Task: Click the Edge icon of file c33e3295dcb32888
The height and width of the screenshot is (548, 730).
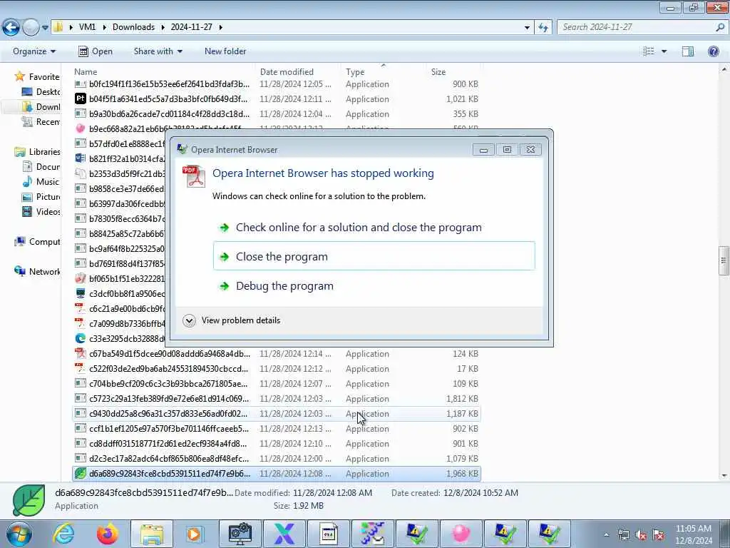Action: point(80,338)
